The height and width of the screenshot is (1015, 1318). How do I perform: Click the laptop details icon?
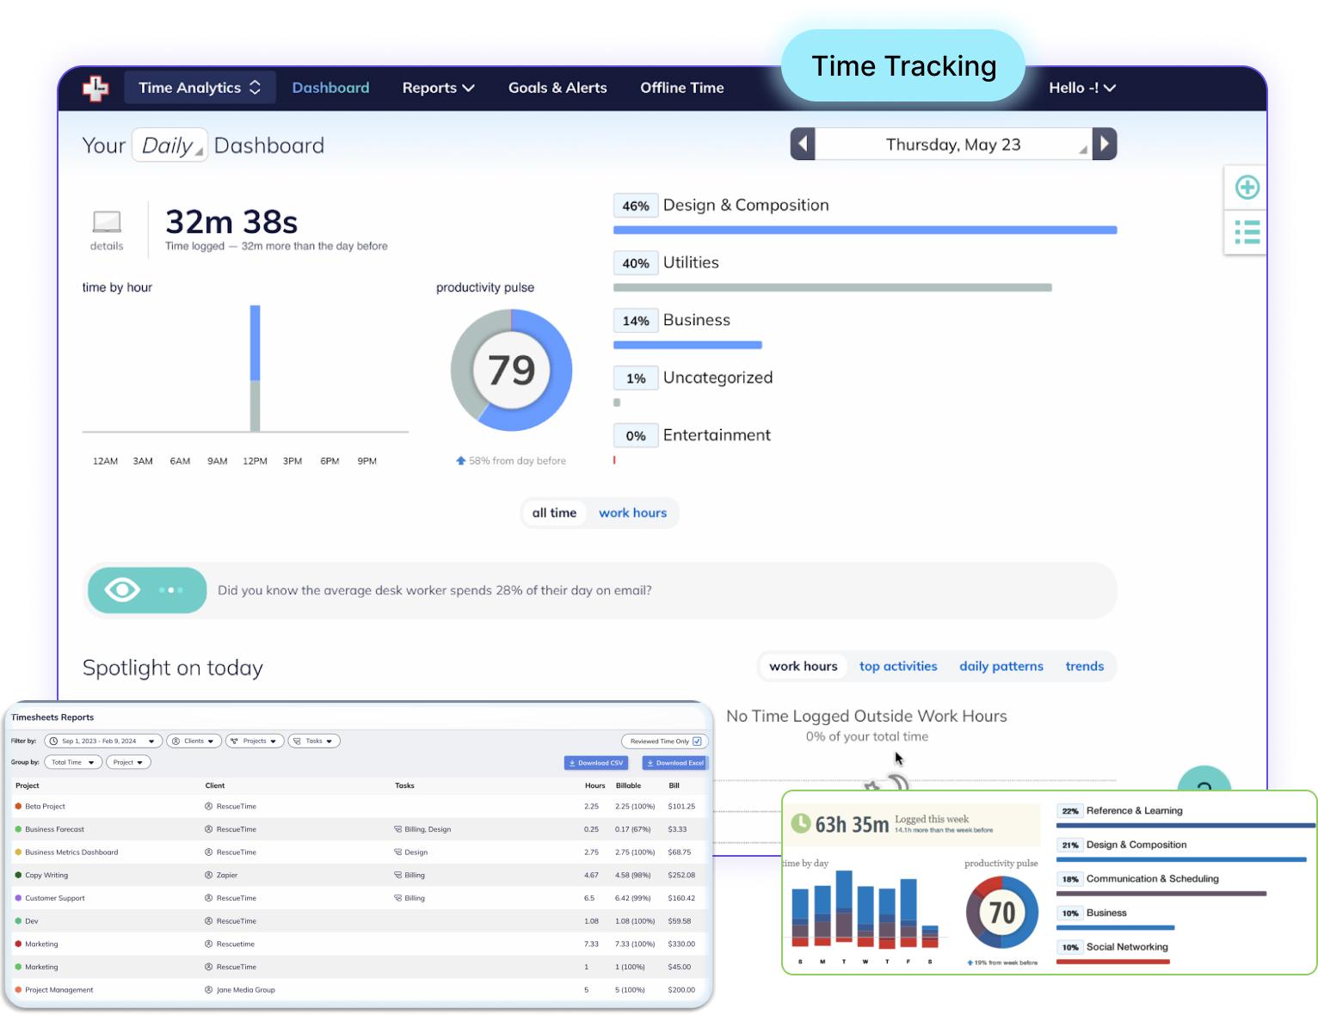point(107,222)
